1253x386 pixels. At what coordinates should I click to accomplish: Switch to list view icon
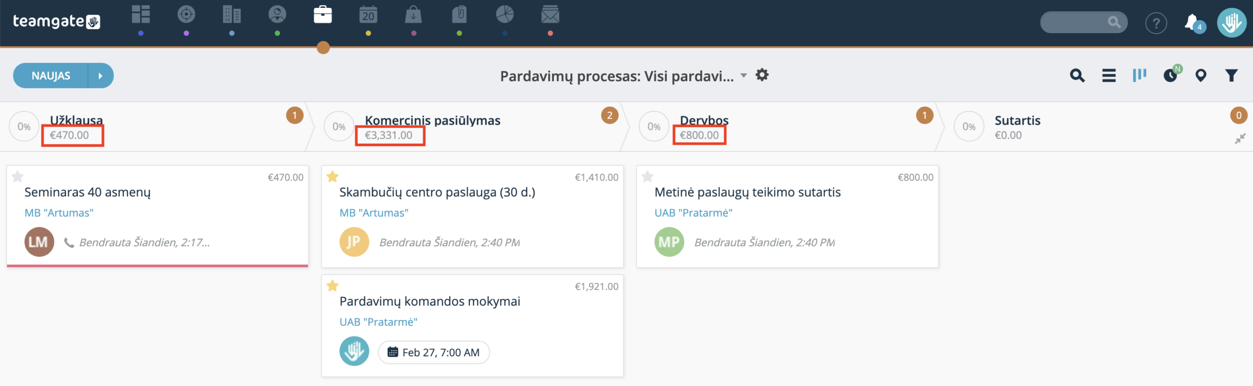[x=1109, y=76]
